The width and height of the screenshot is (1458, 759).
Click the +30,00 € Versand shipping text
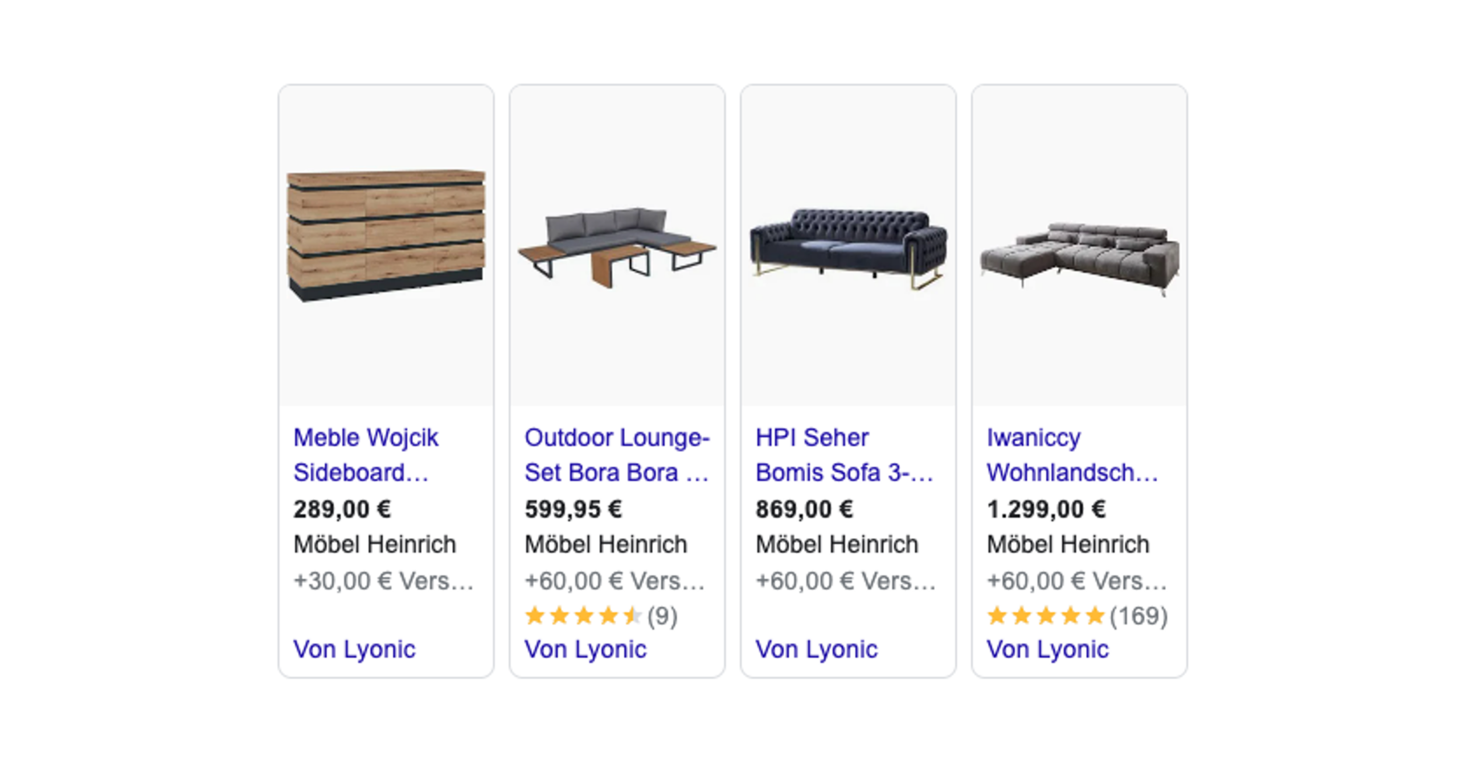(x=383, y=581)
